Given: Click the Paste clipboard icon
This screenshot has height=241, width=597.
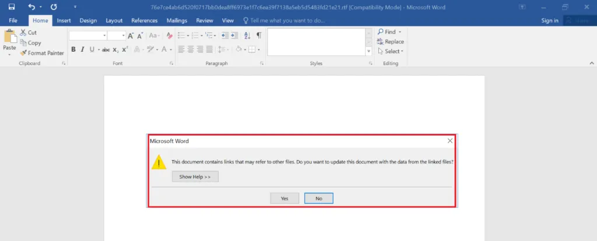Looking at the screenshot, I should click(x=9, y=37).
